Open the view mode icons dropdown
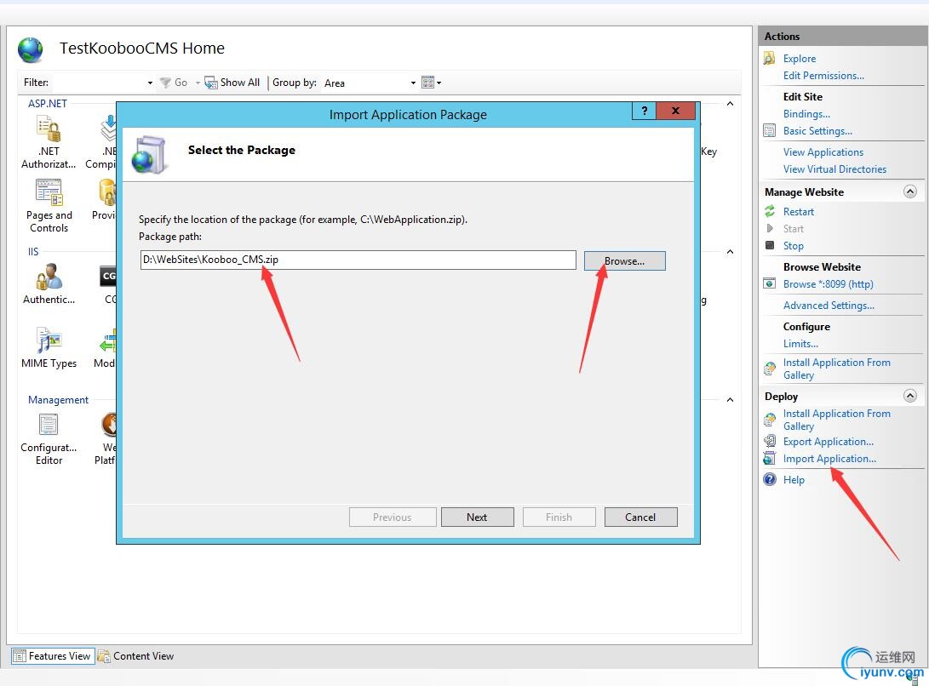 pos(431,83)
